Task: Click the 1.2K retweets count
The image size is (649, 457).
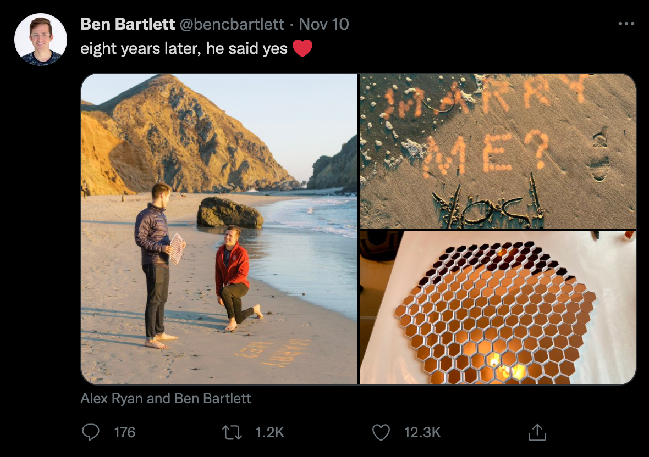Action: pos(269,432)
